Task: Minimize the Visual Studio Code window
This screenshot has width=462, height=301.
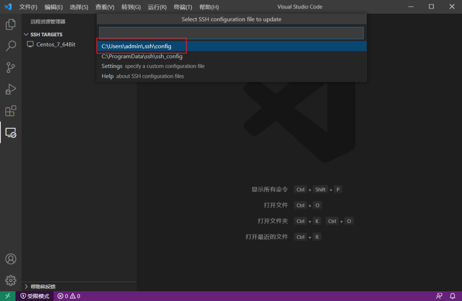Action: click(411, 6)
